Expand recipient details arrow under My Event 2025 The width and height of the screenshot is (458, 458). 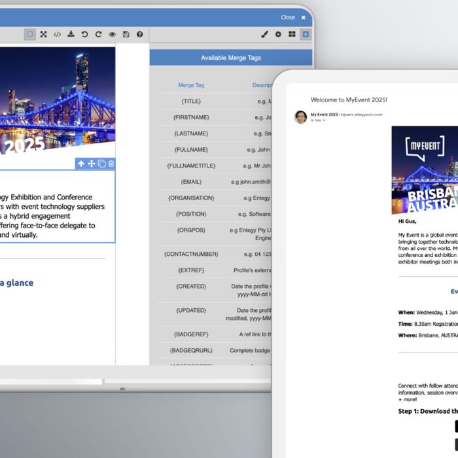(324, 120)
